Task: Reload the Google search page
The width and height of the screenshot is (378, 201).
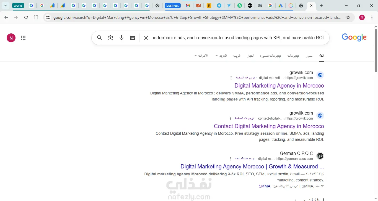Action: click(26, 17)
